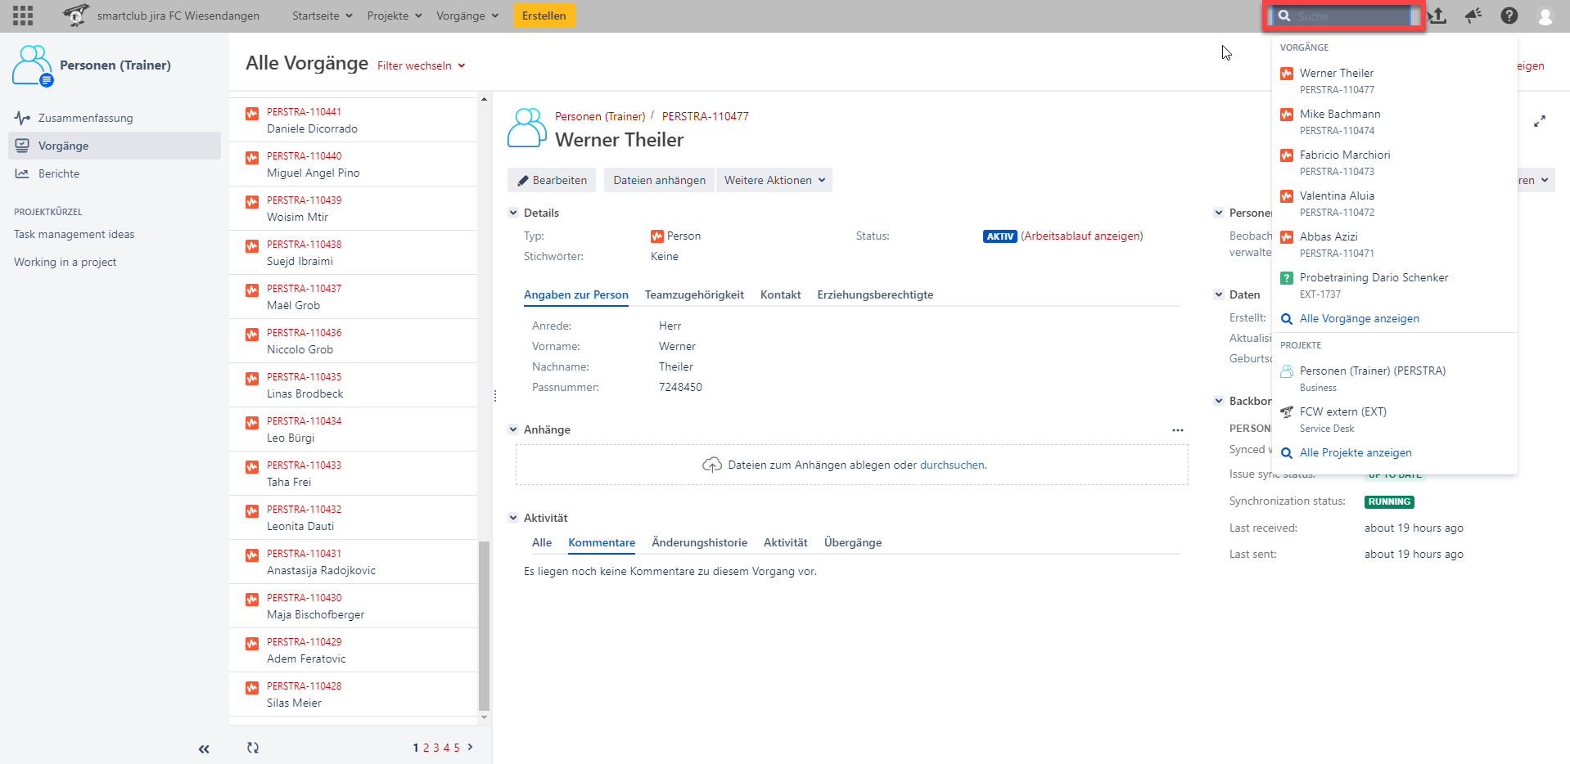Open the user profile avatar menu
Image resolution: width=1570 pixels, height=764 pixels.
coord(1545,16)
